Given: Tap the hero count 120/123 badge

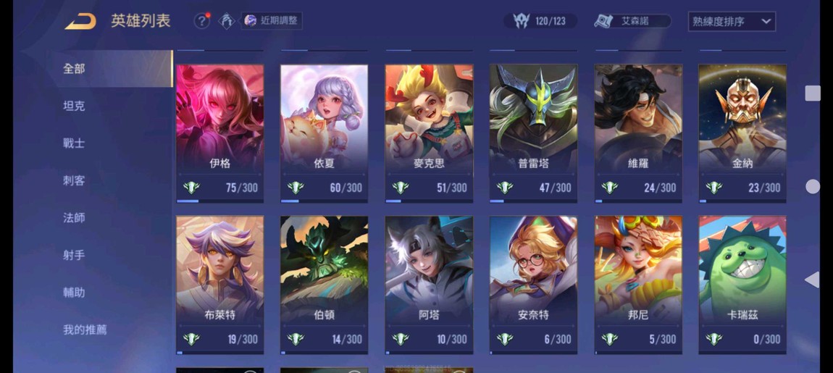Looking at the screenshot, I should point(540,21).
